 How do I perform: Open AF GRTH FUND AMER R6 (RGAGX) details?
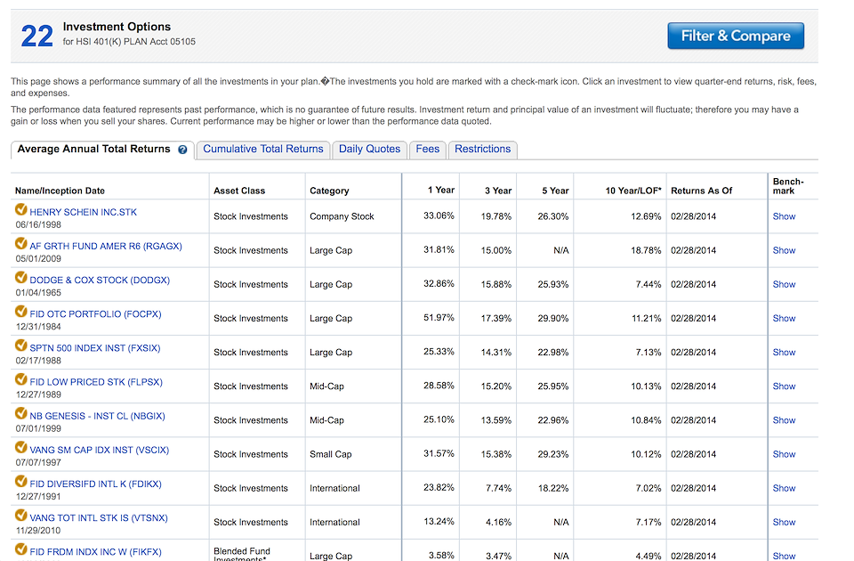click(106, 246)
